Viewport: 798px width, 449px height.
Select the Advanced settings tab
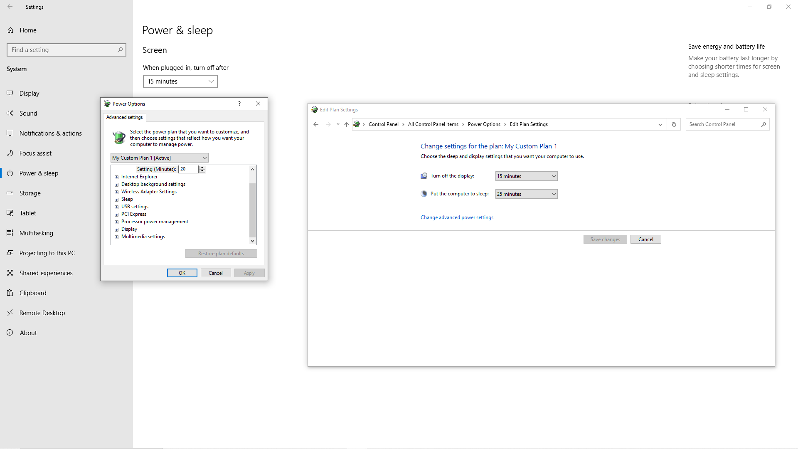pos(124,117)
